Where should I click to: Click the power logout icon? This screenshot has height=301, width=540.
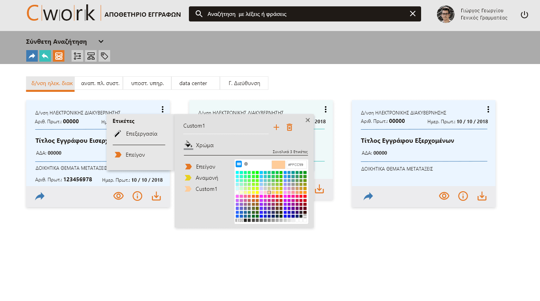click(524, 15)
